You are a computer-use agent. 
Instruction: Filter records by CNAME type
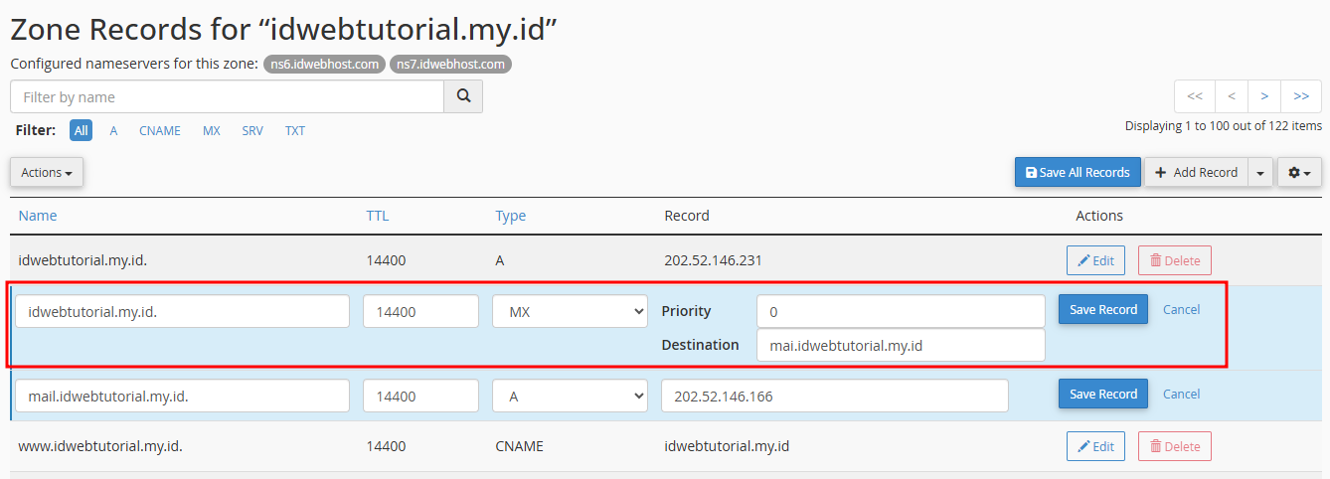point(160,130)
